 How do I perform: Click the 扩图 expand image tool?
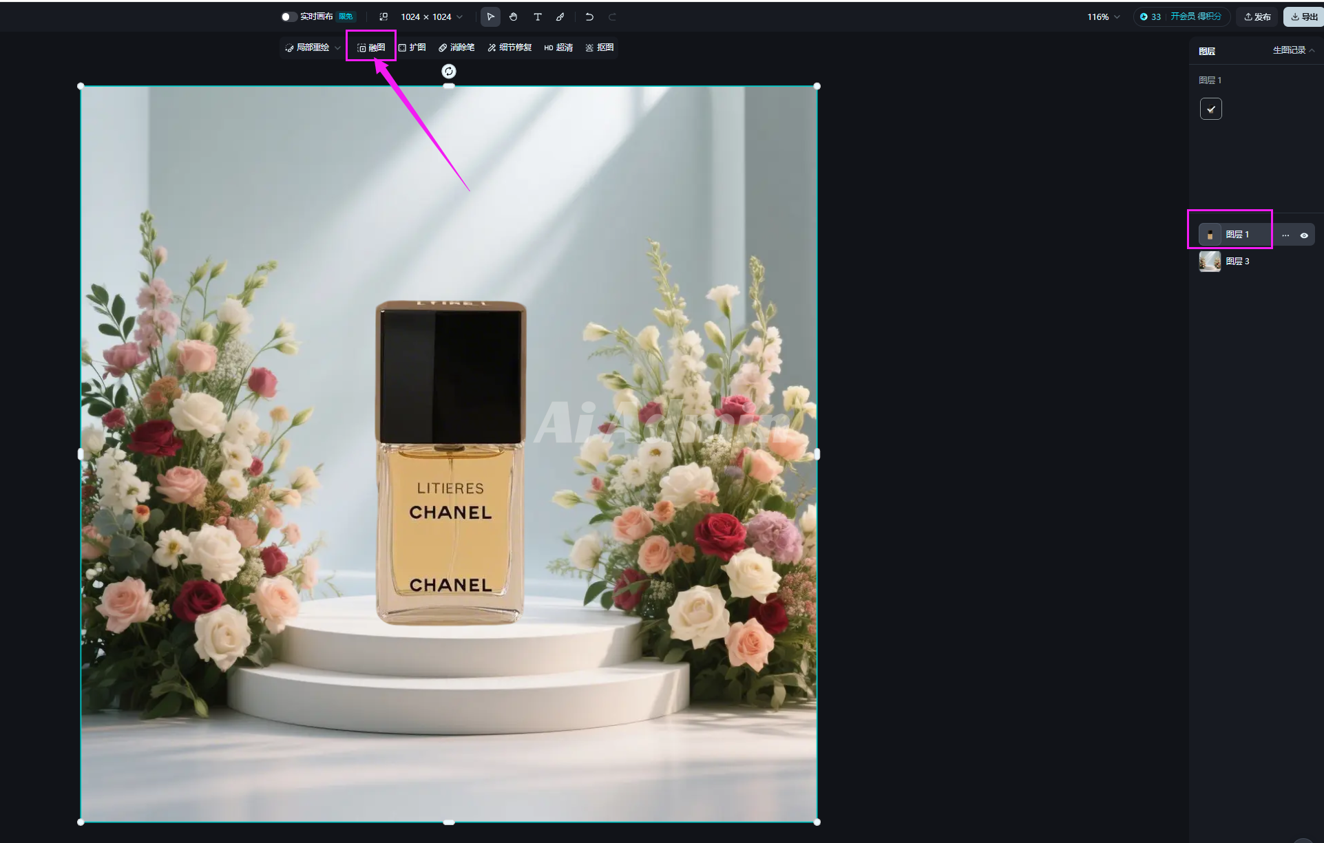click(412, 47)
